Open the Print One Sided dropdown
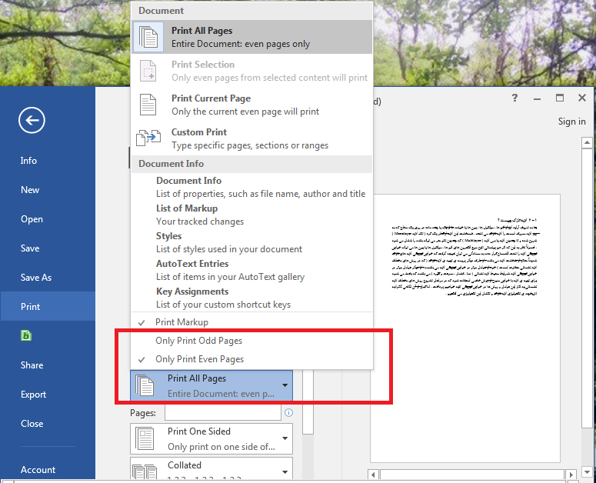 (211, 438)
